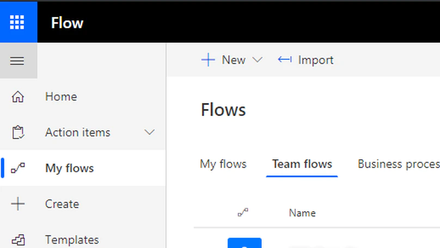Click the plus icon next to New

pos(208,60)
